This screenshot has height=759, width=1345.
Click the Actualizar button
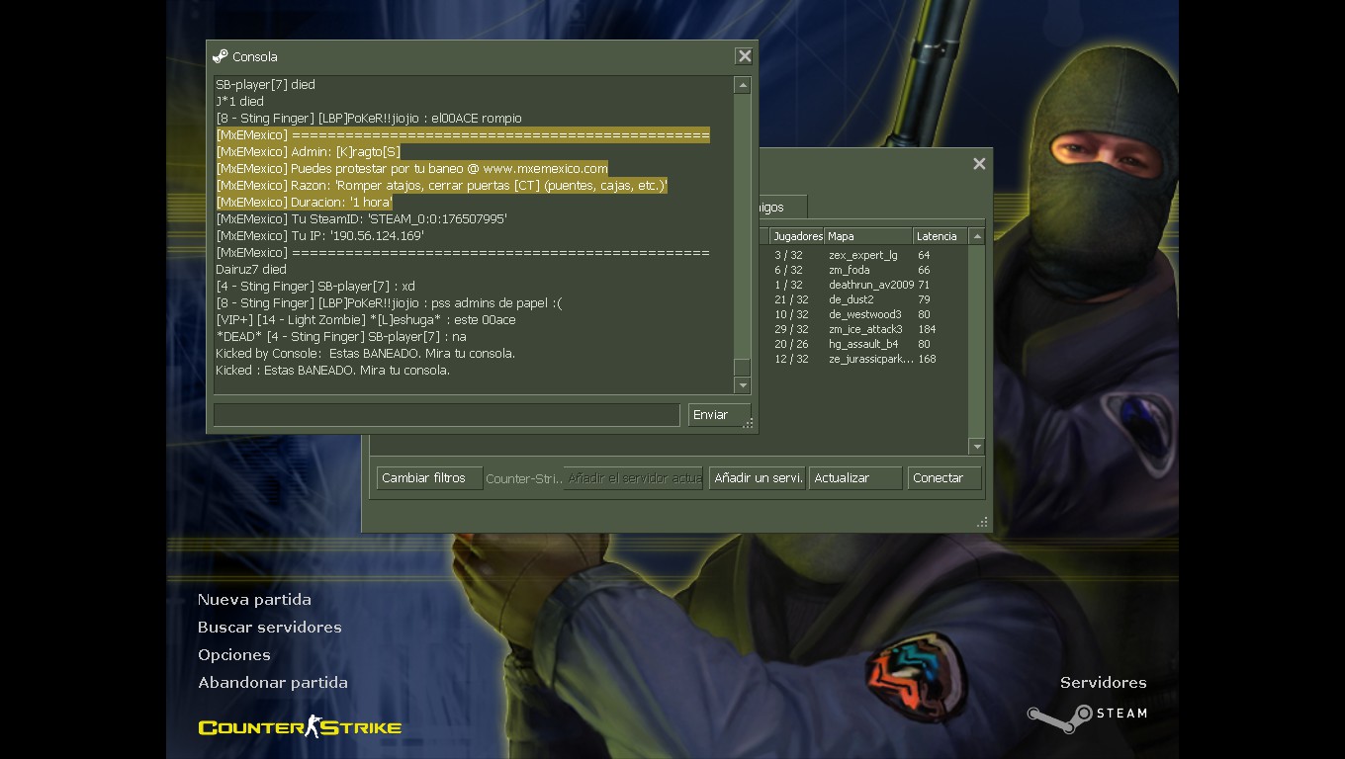[855, 478]
